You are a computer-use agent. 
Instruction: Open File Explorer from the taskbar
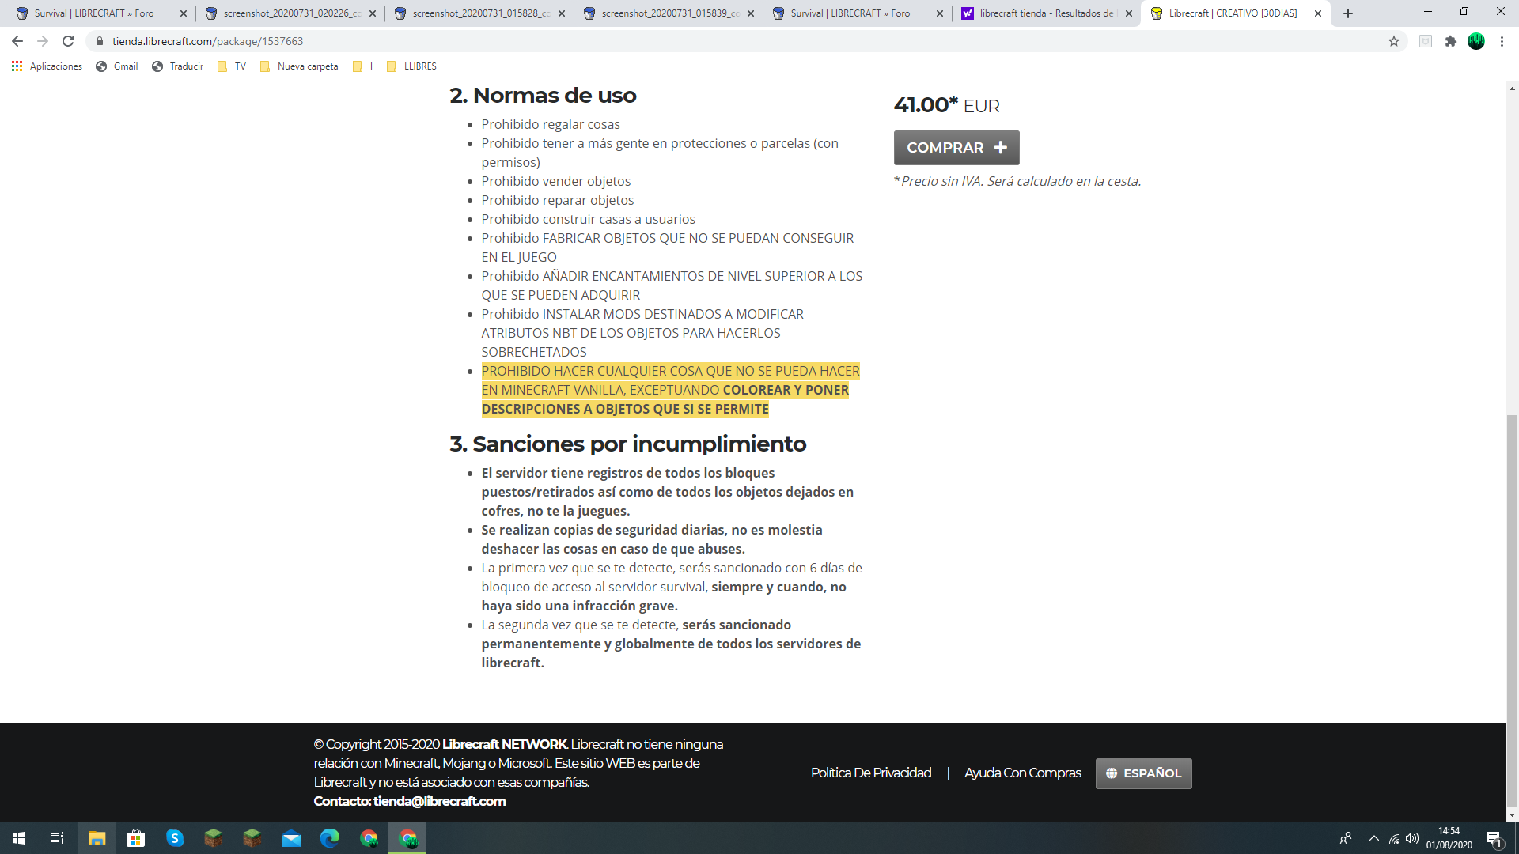pyautogui.click(x=97, y=838)
